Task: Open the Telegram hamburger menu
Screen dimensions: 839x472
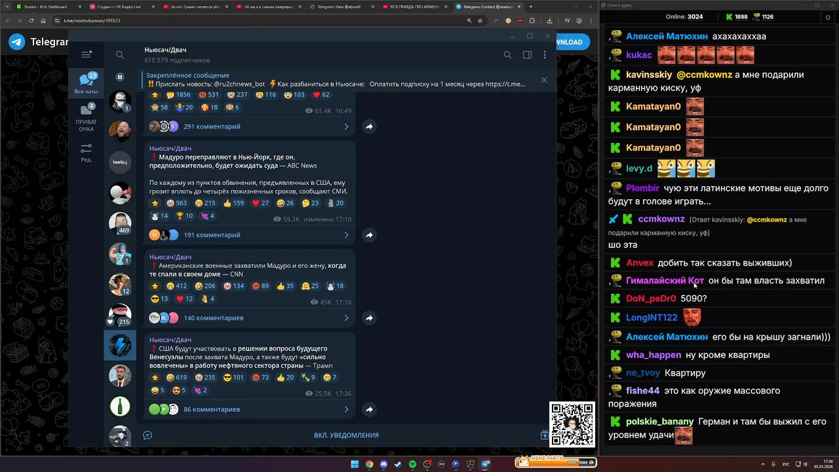Action: coord(86,54)
